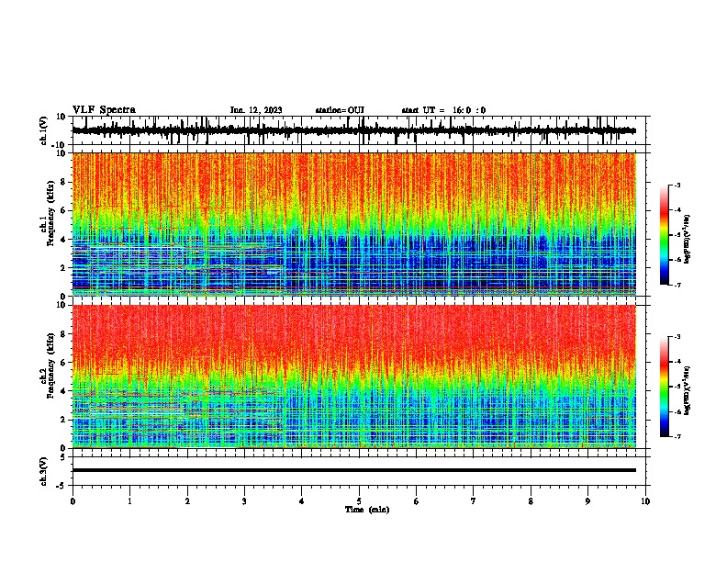Click the "-3" label on ch.2 colorbar

[x=677, y=337]
